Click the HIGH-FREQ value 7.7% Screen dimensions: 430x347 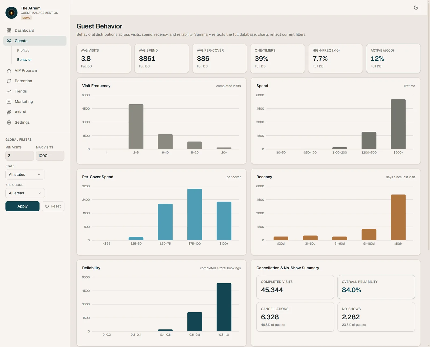point(320,59)
